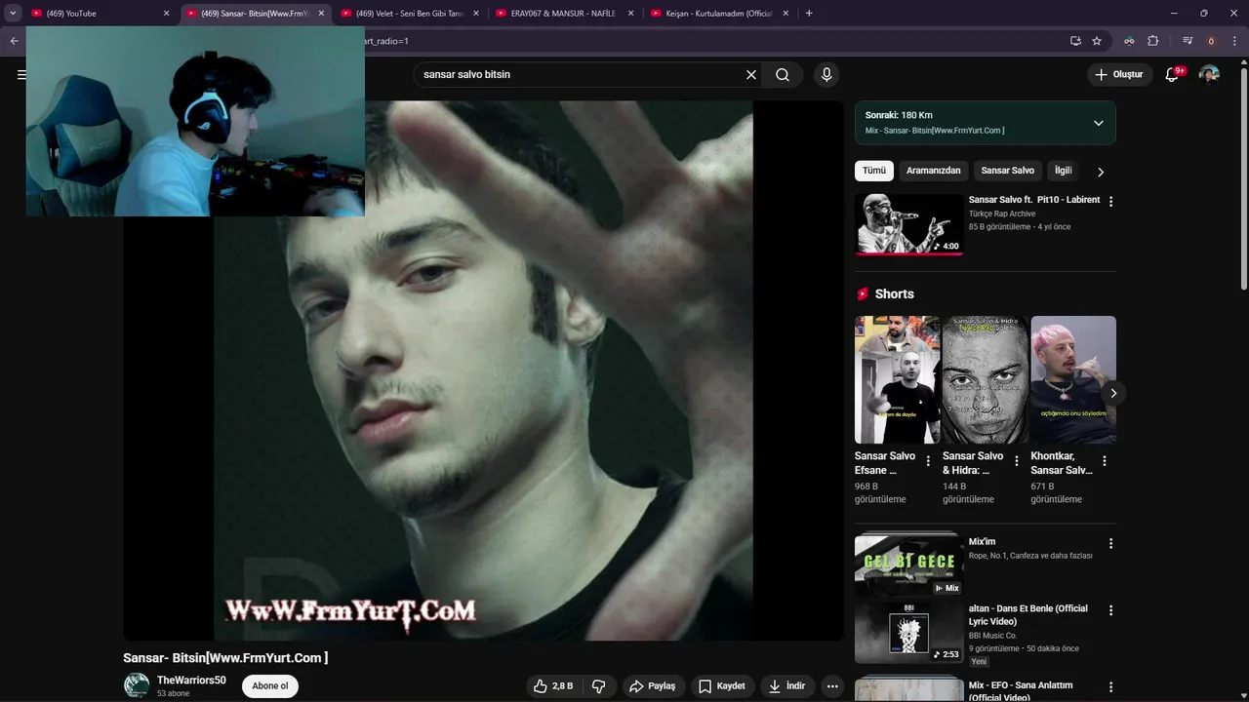Like the video with thumbs up
The width and height of the screenshot is (1249, 702).
[552, 686]
